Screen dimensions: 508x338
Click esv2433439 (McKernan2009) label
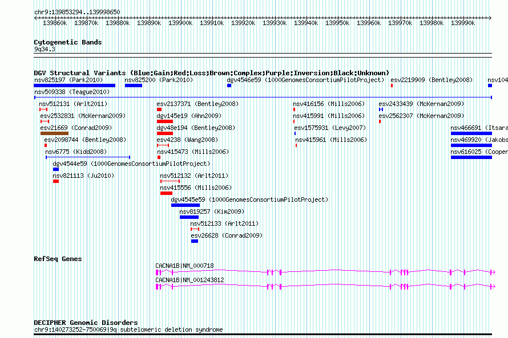[421, 104]
